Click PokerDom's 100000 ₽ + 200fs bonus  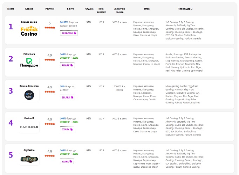[x=69, y=58]
